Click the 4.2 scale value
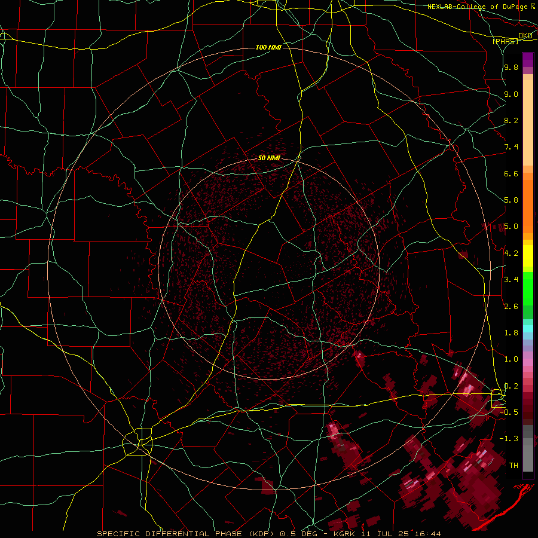 [x=511, y=253]
